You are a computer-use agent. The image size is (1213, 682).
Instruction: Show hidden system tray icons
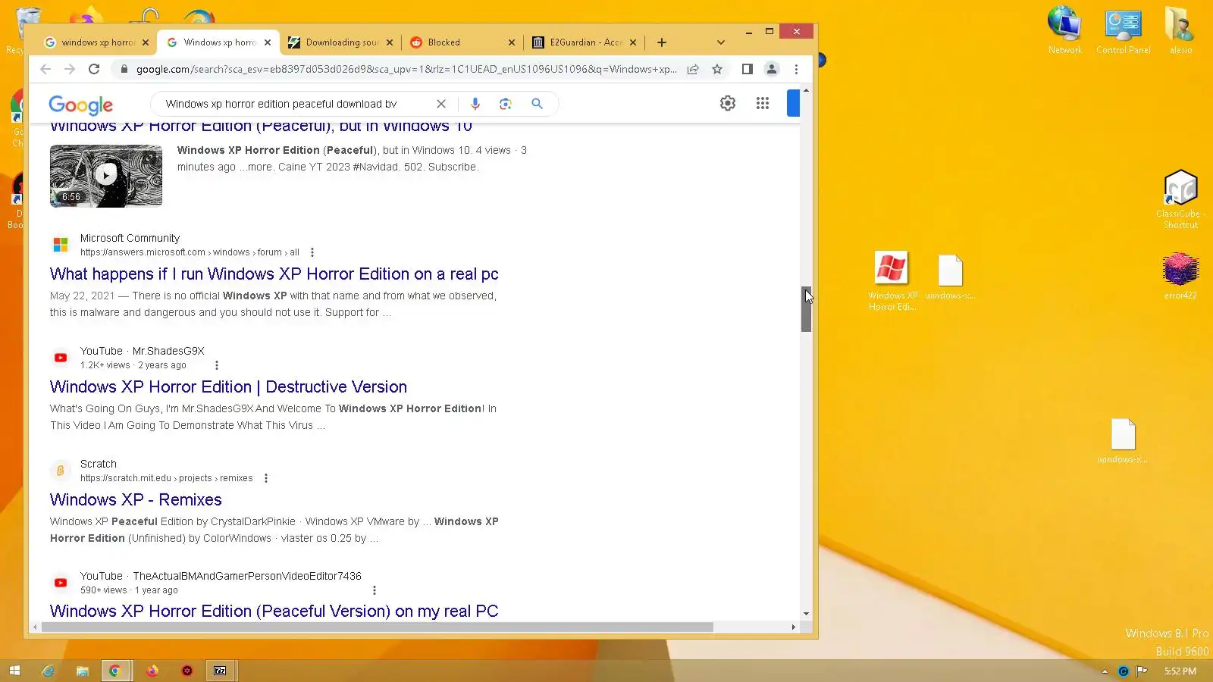coord(1105,671)
